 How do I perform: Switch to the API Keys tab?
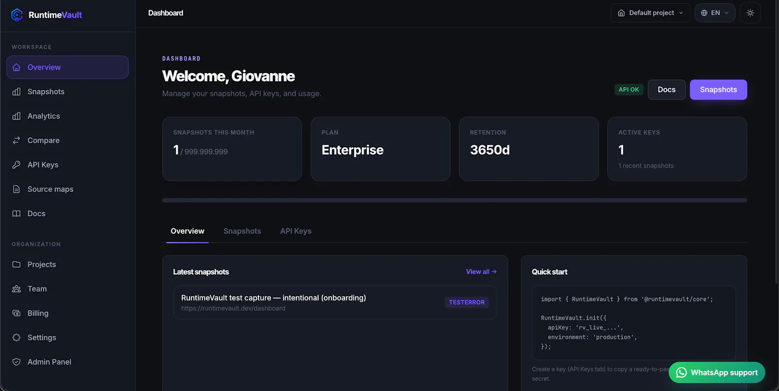tap(296, 231)
